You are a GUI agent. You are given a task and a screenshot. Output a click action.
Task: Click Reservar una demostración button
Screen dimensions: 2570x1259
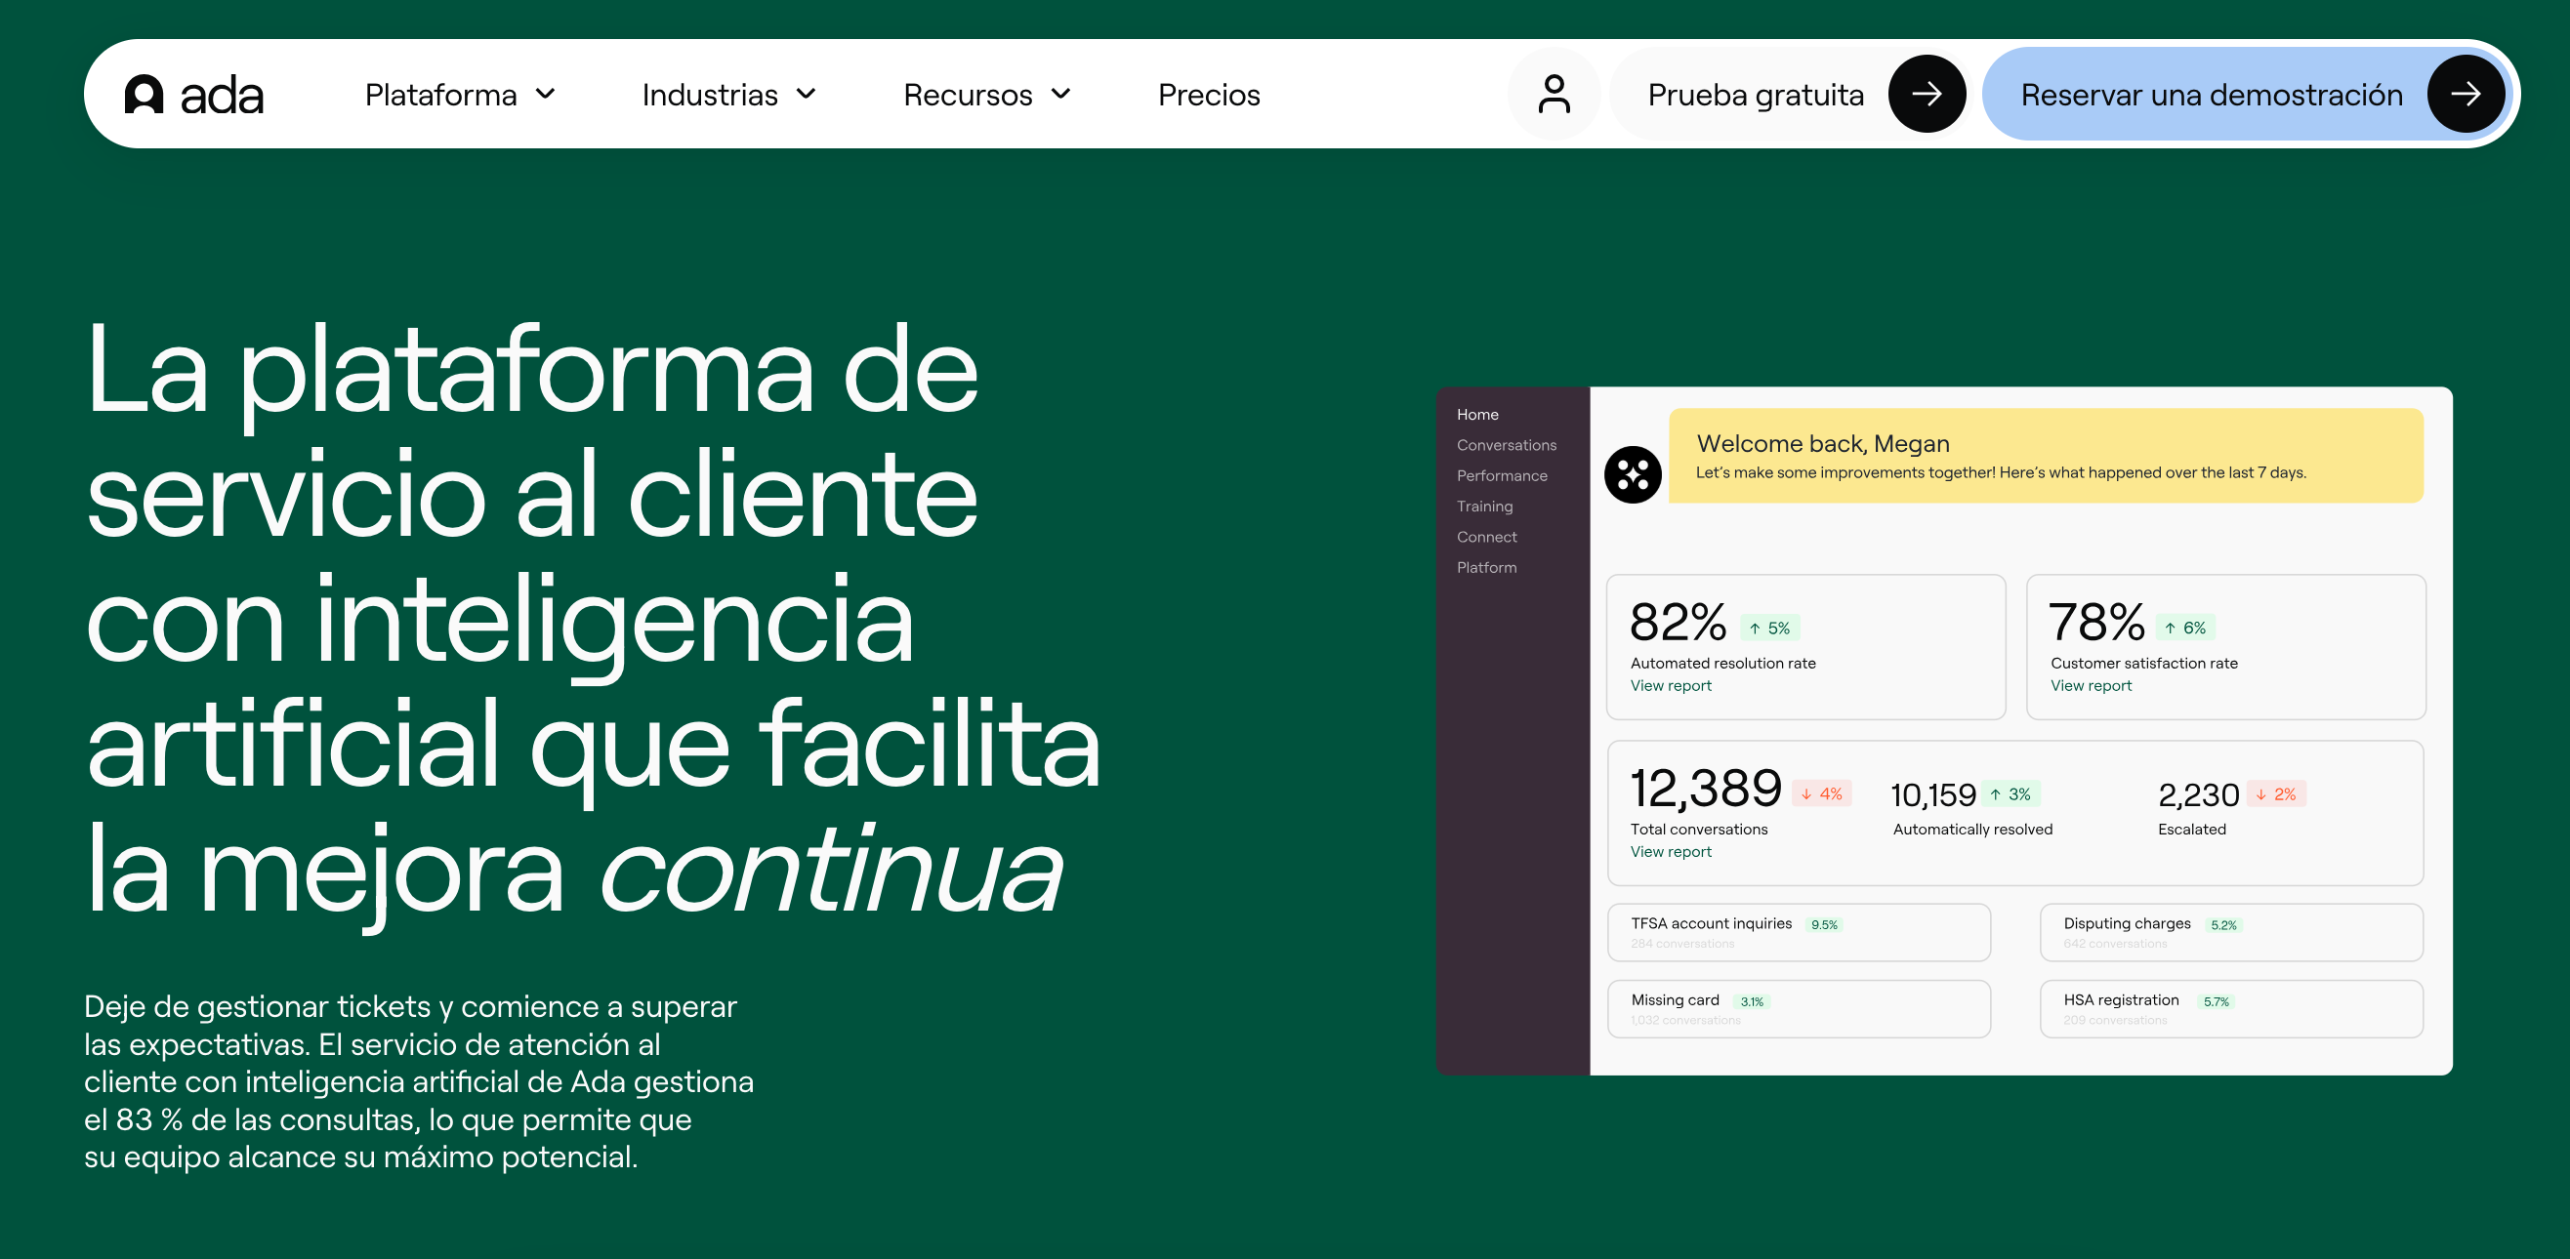tap(2211, 95)
